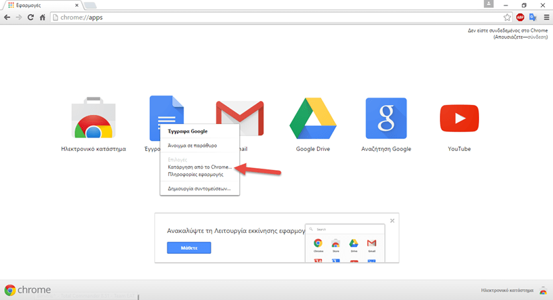The width and height of the screenshot is (553, 300).
Task: Click the user profile icon in title bar
Action: [489, 4]
